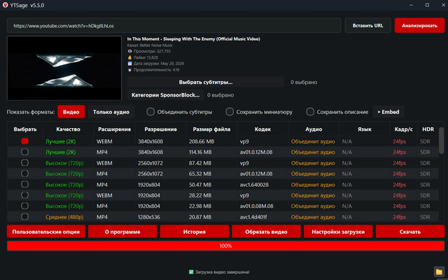Click the YTSage app logo icon

[x=5, y=5]
